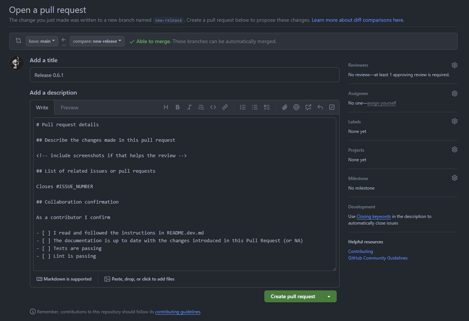The width and height of the screenshot is (469, 321).
Task: Apply italic formatting to the description
Action: pos(189,107)
